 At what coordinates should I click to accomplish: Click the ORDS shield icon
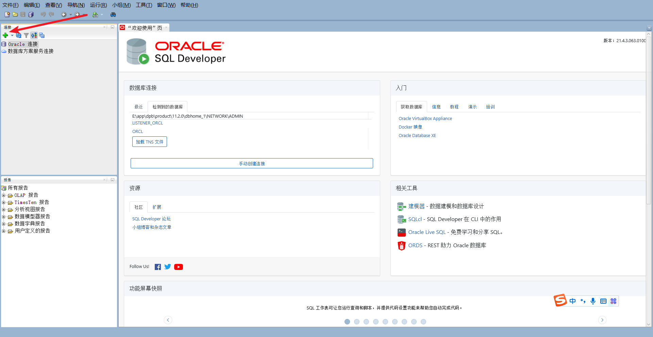(x=402, y=246)
